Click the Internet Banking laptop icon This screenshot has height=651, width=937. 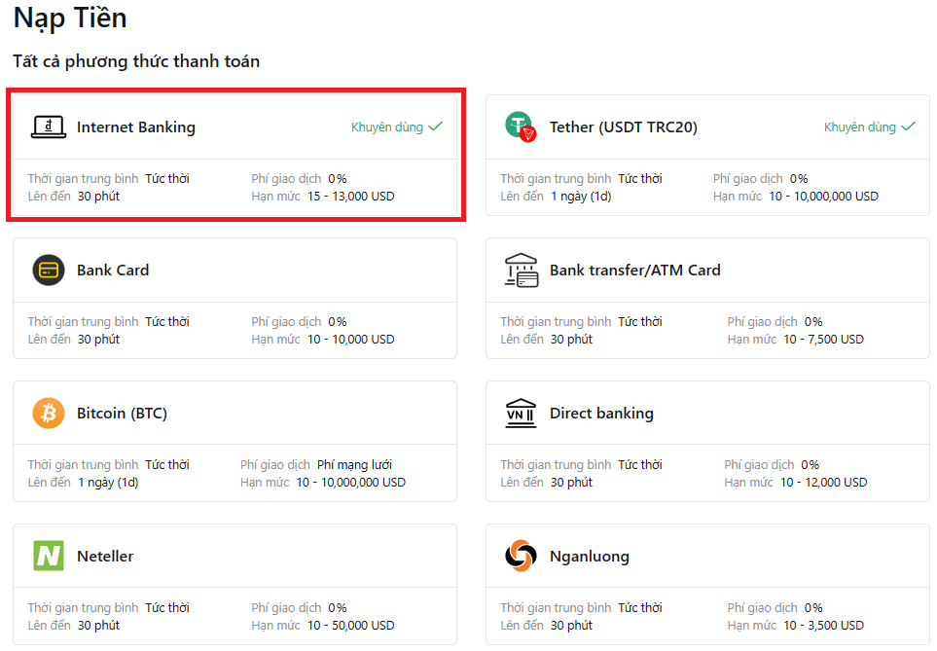49,127
